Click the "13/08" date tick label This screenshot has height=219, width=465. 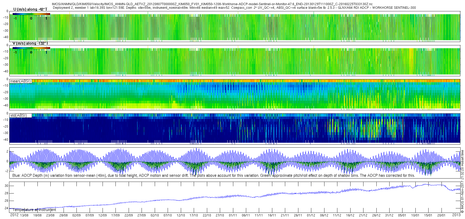24,215
